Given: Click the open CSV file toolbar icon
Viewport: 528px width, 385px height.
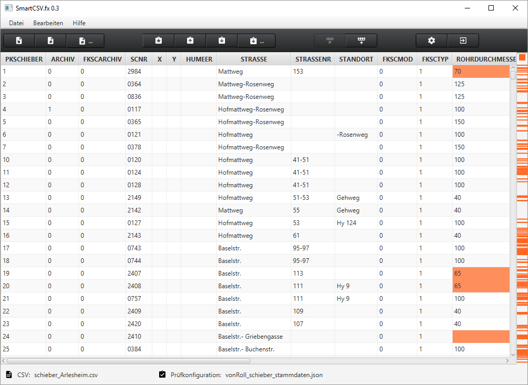Looking at the screenshot, I should click(x=19, y=40).
